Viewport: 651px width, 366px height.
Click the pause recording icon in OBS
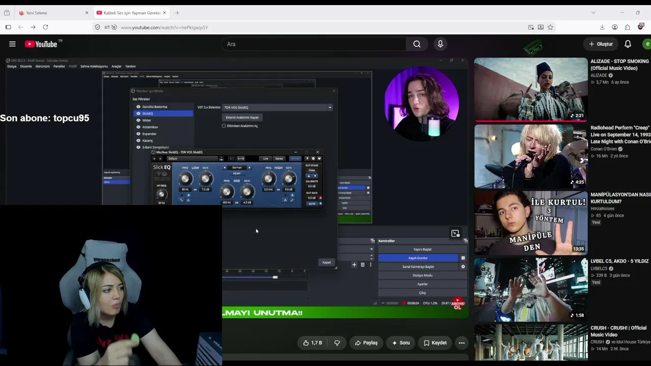point(463,258)
